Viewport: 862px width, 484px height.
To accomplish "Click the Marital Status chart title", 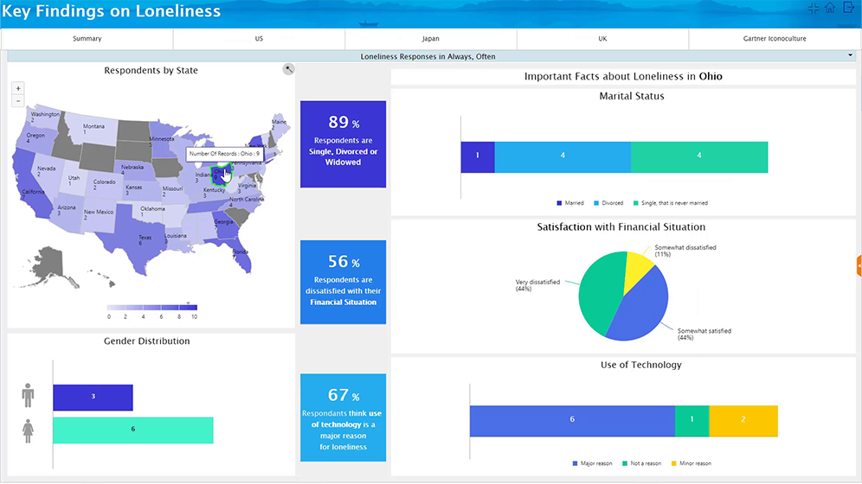I will coord(632,96).
